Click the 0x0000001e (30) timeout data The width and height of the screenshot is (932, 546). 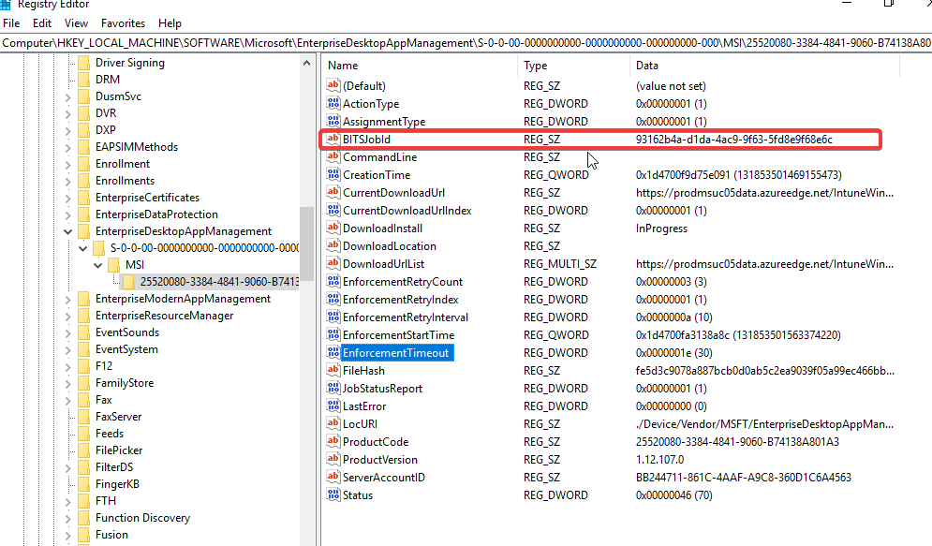pos(674,353)
